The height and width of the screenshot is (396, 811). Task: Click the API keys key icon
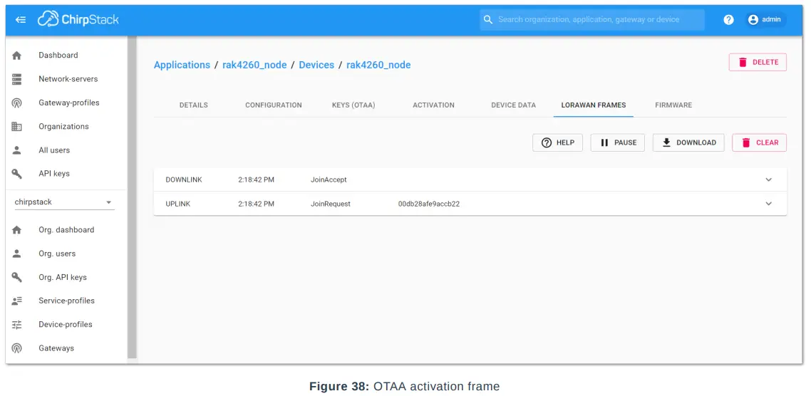16,174
